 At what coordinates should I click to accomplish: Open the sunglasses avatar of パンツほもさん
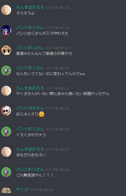(x=6, y=111)
